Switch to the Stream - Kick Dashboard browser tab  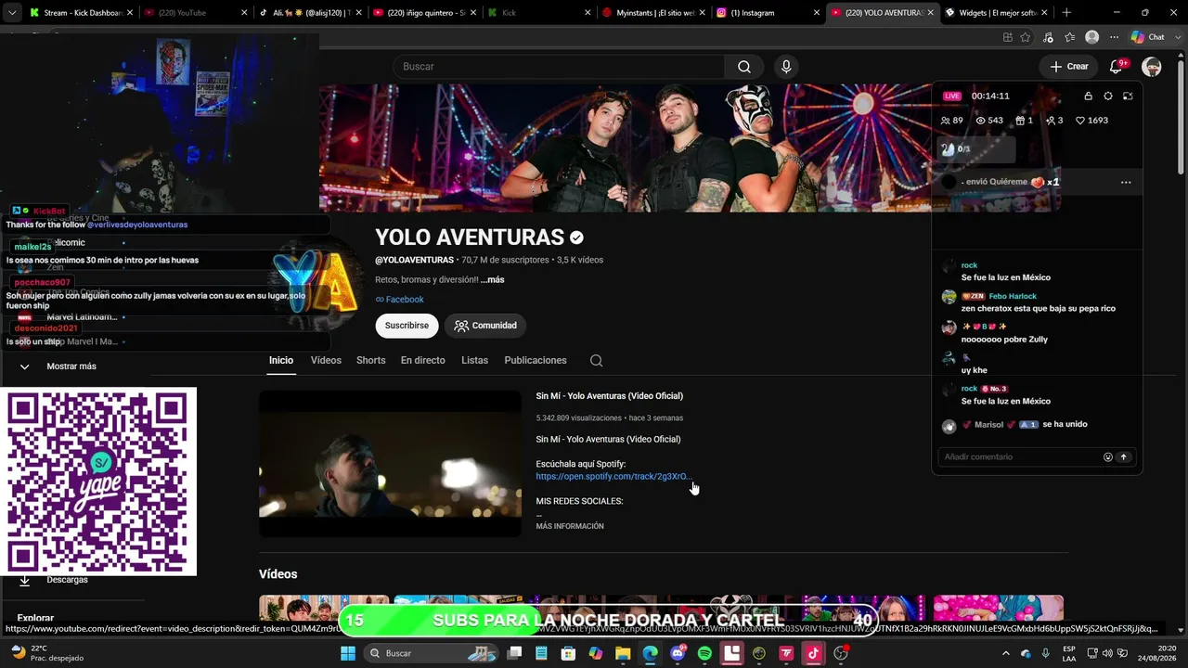point(82,13)
